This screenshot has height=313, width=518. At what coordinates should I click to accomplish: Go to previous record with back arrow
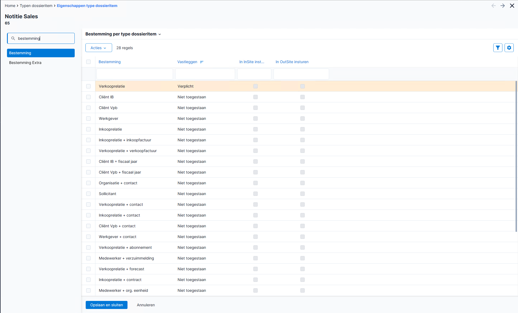tap(493, 6)
